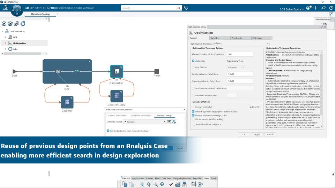The image size is (335, 188).
Task: Click OK in Optimization Editor
Action: tap(244, 134)
